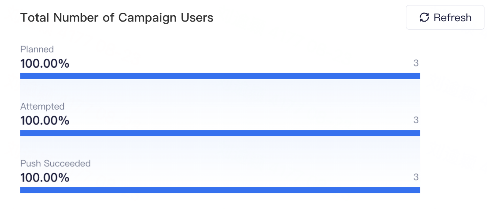Click the Push Succeeded 100.00% value

(x=45, y=178)
